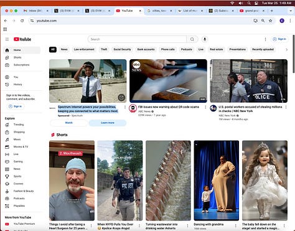Switch to the Gmail Inbox tab
Image resolution: width=295 pixels, height=231 pixels.
point(35,11)
